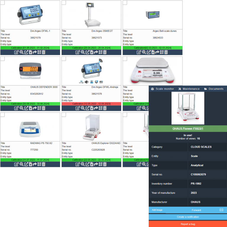Image resolution: width=227 pixels, height=227 pixels.
Task: Open the OHAUS Pioneer PX623/1 link
Action: click(x=188, y=129)
